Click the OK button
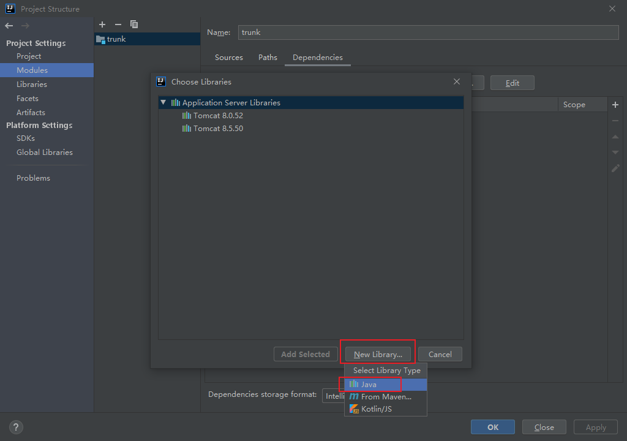 (493, 427)
